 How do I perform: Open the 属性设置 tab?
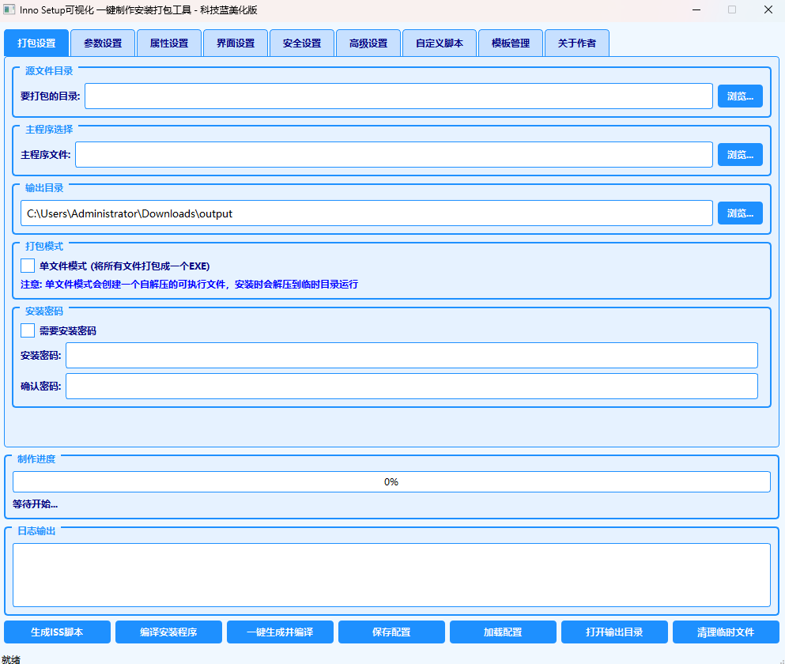(x=169, y=43)
